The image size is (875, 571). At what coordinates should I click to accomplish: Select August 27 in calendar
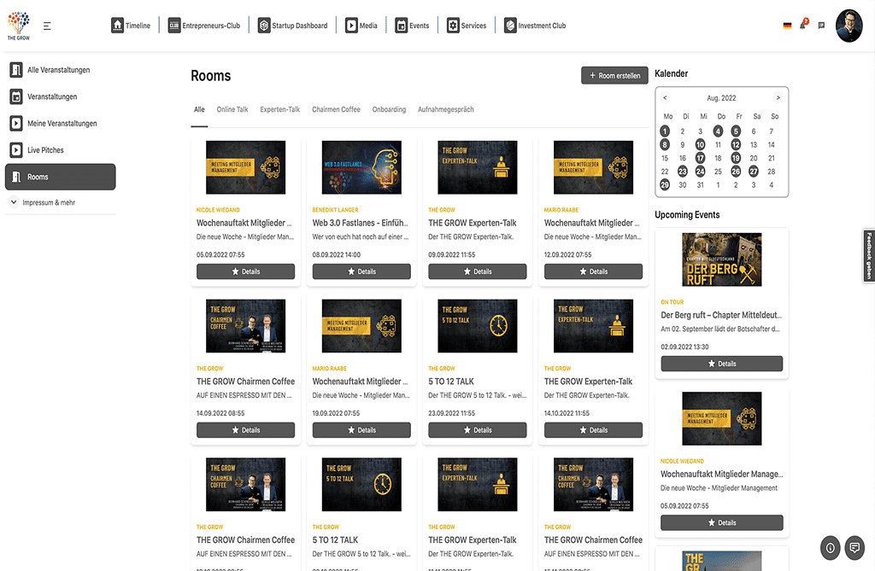[x=754, y=172]
